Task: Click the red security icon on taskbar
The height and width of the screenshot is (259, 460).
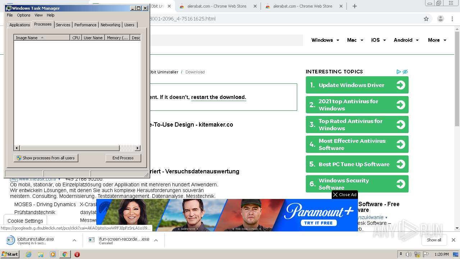Action: [77, 254]
